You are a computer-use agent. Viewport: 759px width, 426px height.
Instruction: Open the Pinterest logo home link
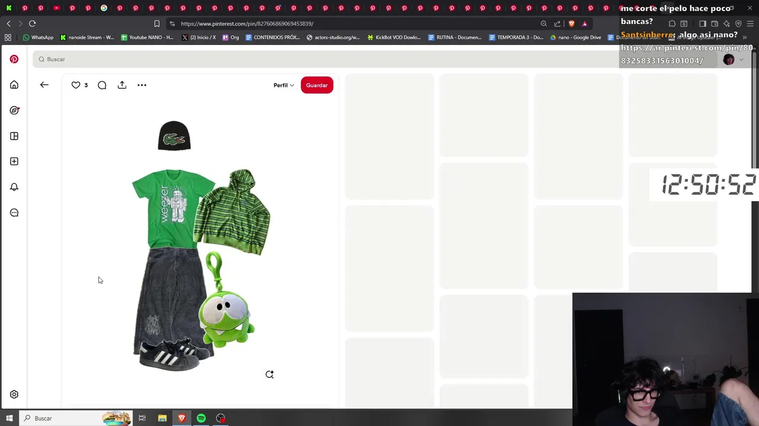coord(14,59)
